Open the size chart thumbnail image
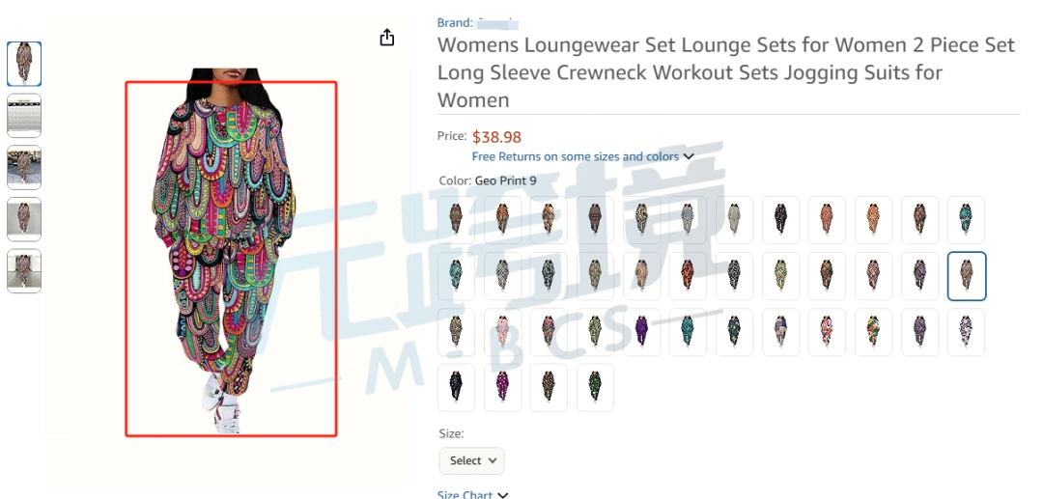Screen dimensions: 1043x499 coord(24,116)
